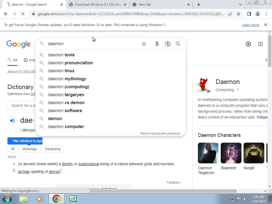Open Daemon Targaryen character thumbnail
Image resolution: width=272 pixels, height=204 pixels.
pyautogui.click(x=208, y=153)
